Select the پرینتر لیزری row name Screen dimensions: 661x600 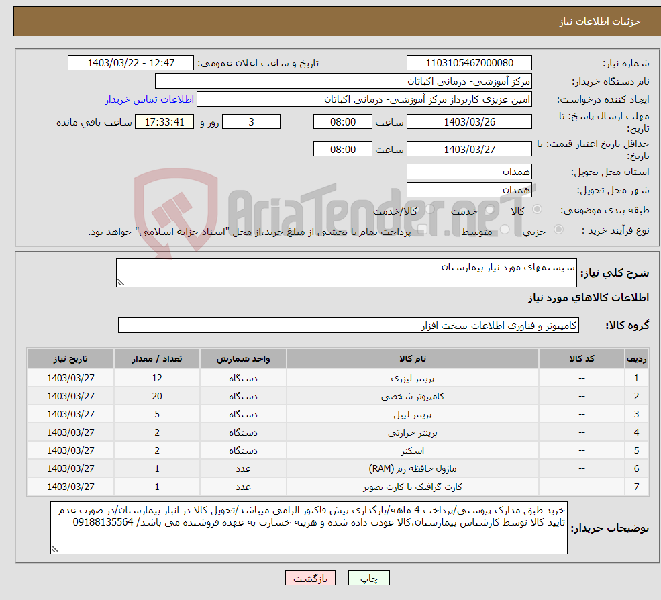pyautogui.click(x=413, y=379)
